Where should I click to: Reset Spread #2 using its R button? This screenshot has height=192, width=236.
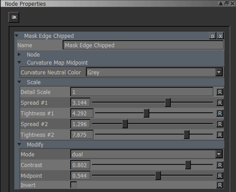coord(220,124)
